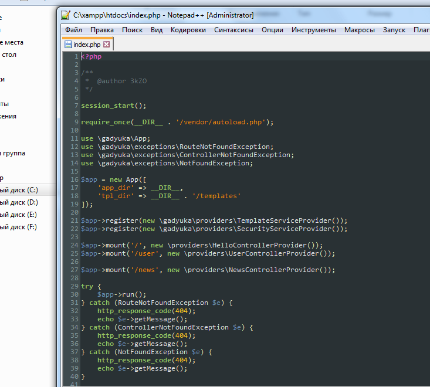
Task: Select local disk (F:) in Explorer sidebar
Action: point(19,227)
